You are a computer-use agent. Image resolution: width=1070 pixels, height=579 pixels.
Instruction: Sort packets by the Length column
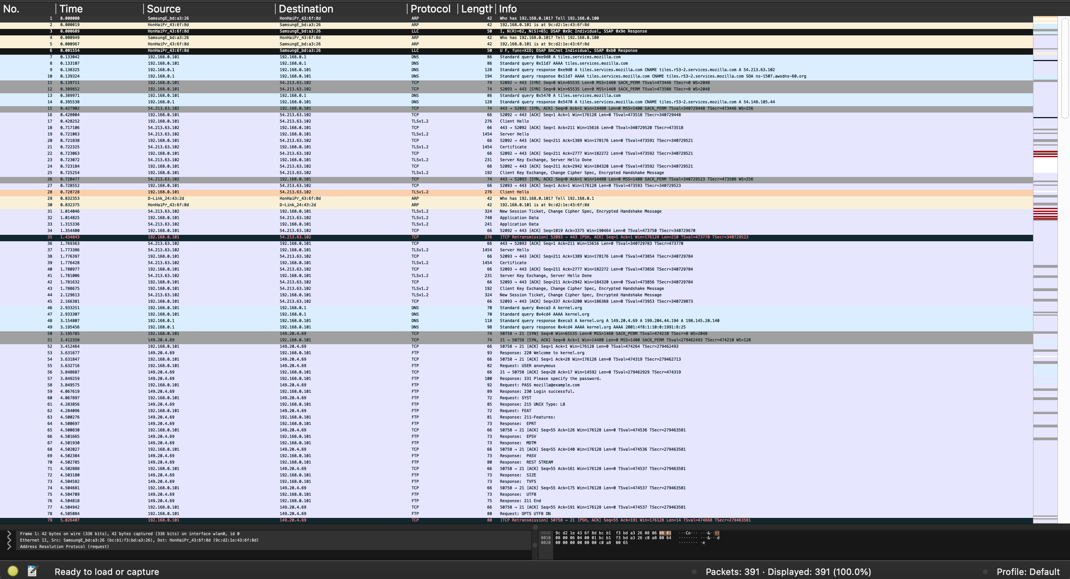[476, 8]
